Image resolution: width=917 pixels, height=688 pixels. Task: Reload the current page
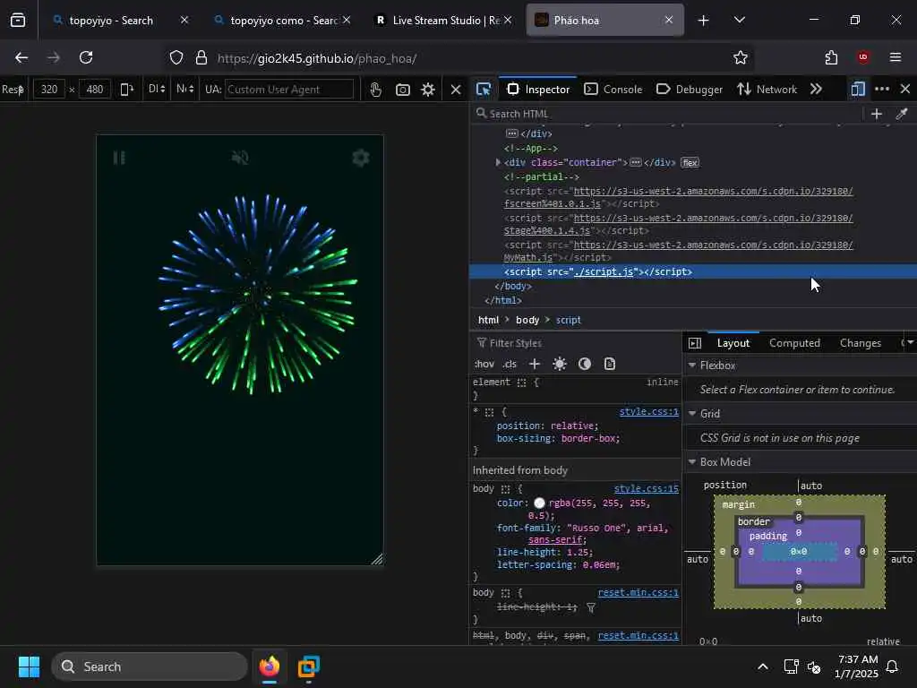point(86,57)
